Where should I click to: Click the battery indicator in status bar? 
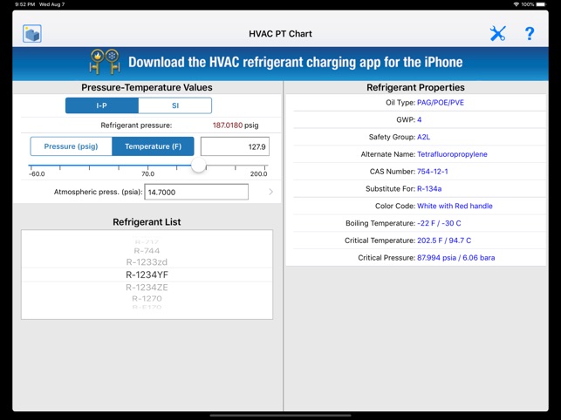pos(541,4)
